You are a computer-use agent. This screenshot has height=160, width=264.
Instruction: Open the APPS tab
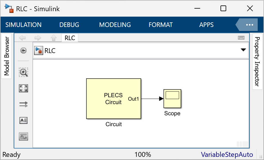[x=206, y=25]
